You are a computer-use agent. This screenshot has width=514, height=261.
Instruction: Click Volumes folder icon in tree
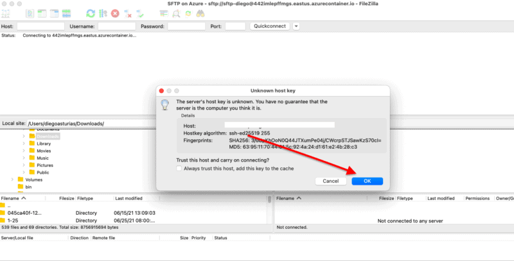coord(21,179)
